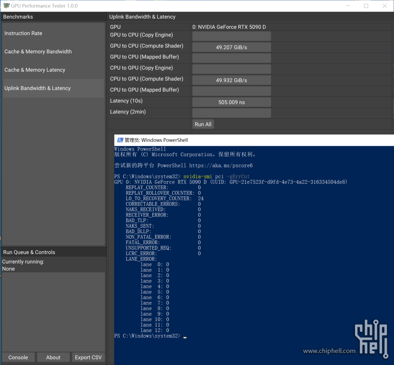The width and height of the screenshot is (394, 365).
Task: Click the 'lane 0: 0' line in PowerShell
Action: (x=155, y=264)
